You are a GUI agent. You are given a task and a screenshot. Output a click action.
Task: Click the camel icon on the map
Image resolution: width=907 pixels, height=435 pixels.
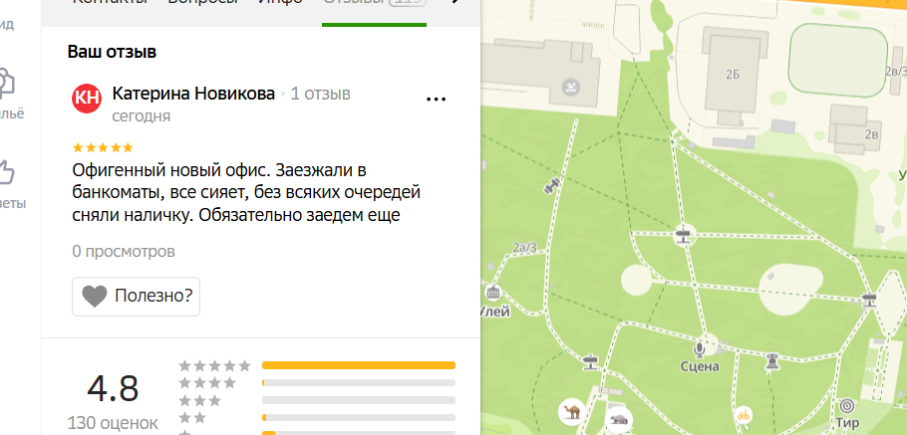click(573, 412)
